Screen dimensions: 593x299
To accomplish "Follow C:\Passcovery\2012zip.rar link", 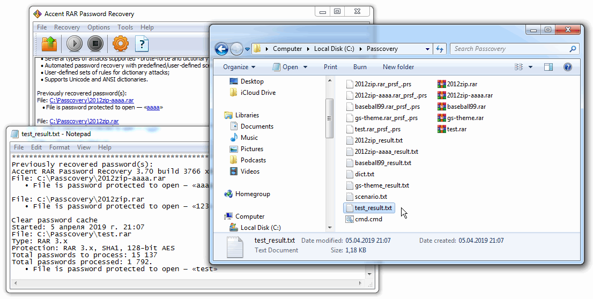I will 84,121.
